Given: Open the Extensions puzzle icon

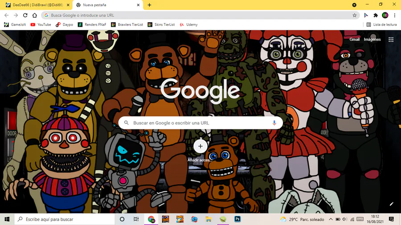Looking at the screenshot, I should coord(376,15).
